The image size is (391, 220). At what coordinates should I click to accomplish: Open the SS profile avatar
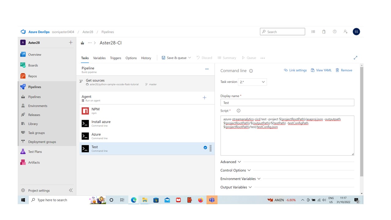pyautogui.click(x=356, y=31)
